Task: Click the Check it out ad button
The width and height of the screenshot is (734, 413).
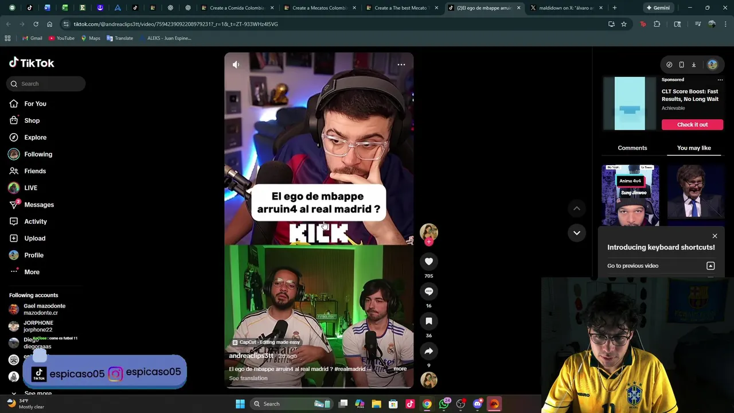Action: pos(692,124)
